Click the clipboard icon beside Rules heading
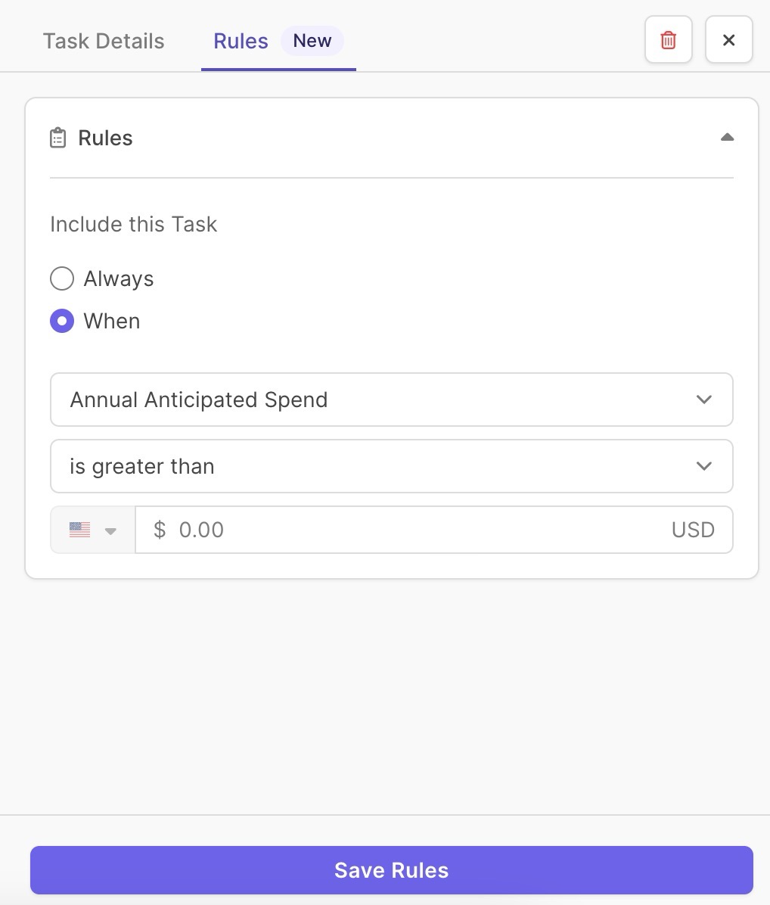This screenshot has width=770, height=905. [57, 138]
